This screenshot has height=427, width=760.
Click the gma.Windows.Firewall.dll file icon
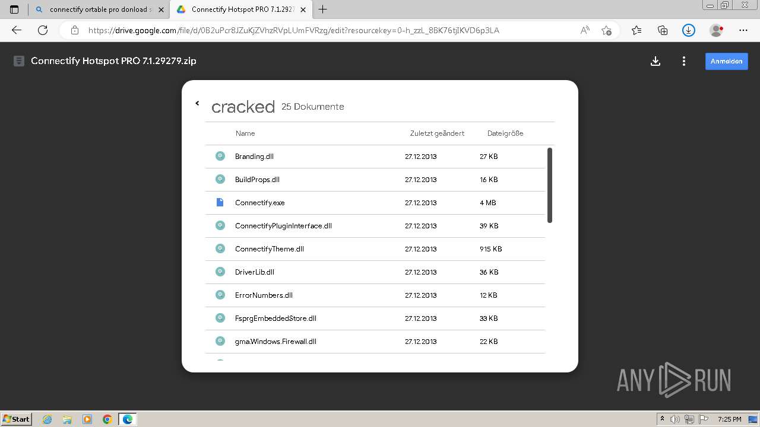[220, 341]
